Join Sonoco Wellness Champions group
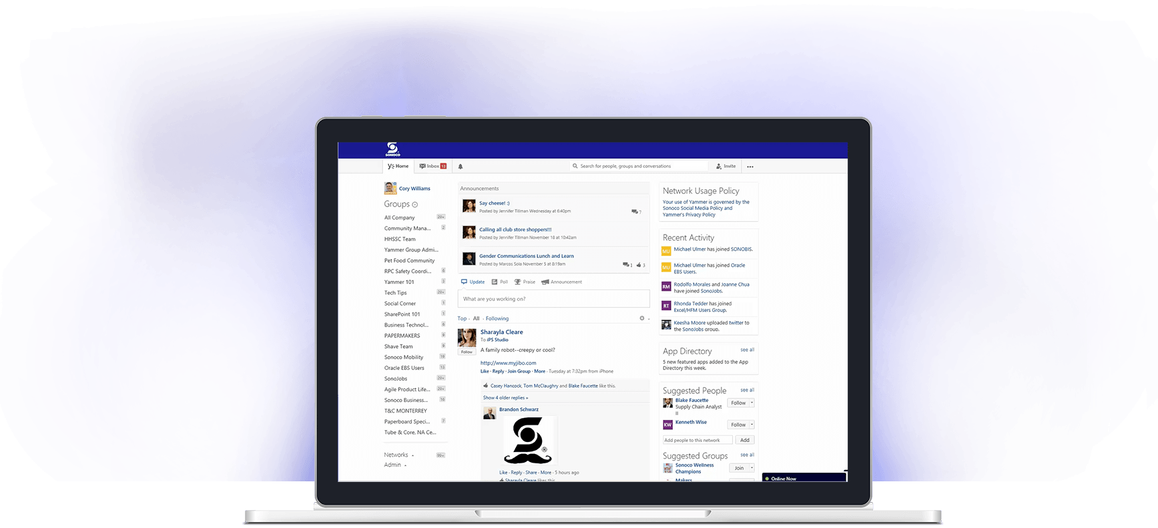 click(739, 468)
